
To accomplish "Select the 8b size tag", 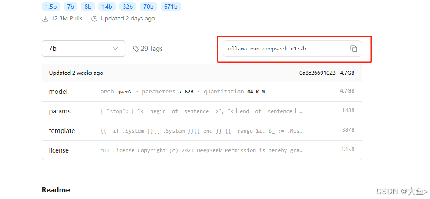I will click(x=88, y=7).
